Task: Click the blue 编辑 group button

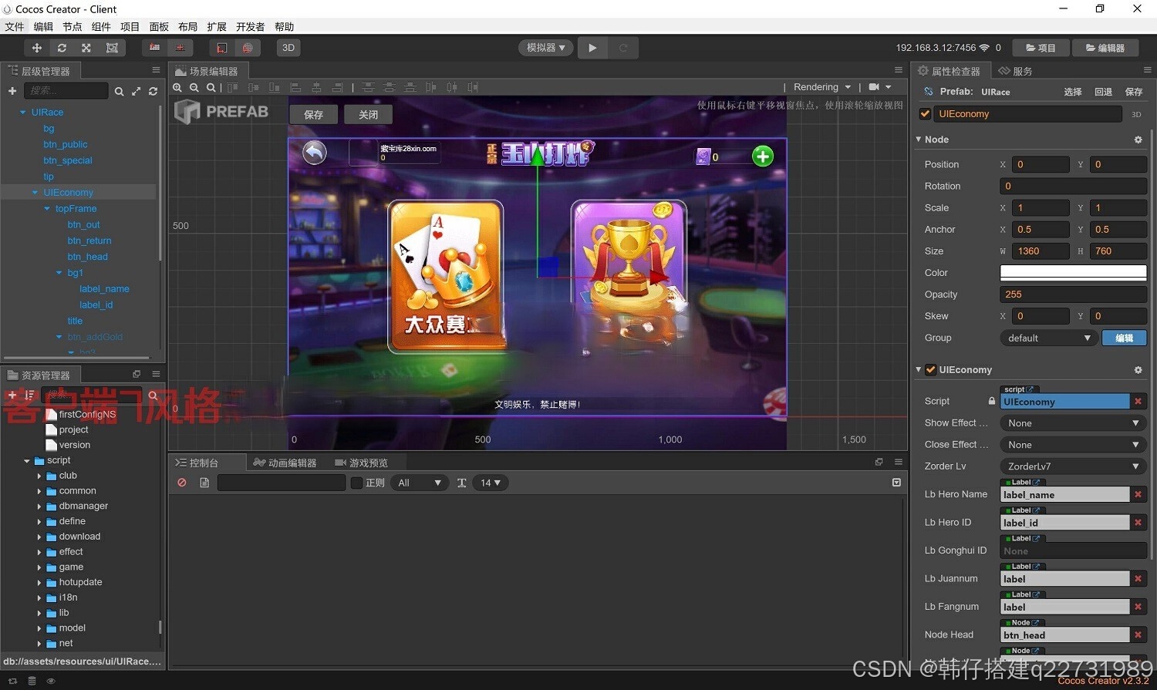Action: (1124, 338)
